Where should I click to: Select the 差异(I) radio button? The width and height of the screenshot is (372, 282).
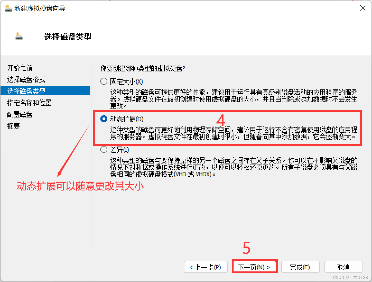point(104,149)
